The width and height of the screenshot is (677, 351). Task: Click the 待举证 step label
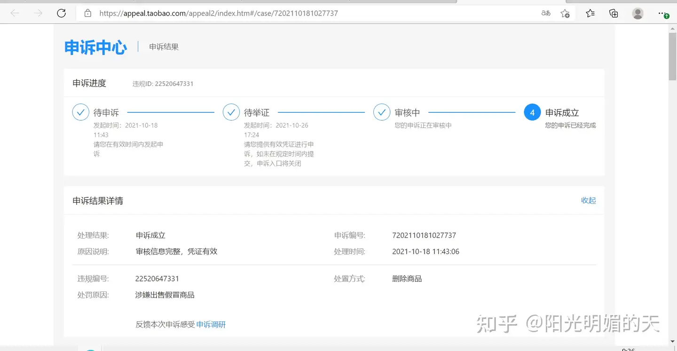(x=257, y=113)
